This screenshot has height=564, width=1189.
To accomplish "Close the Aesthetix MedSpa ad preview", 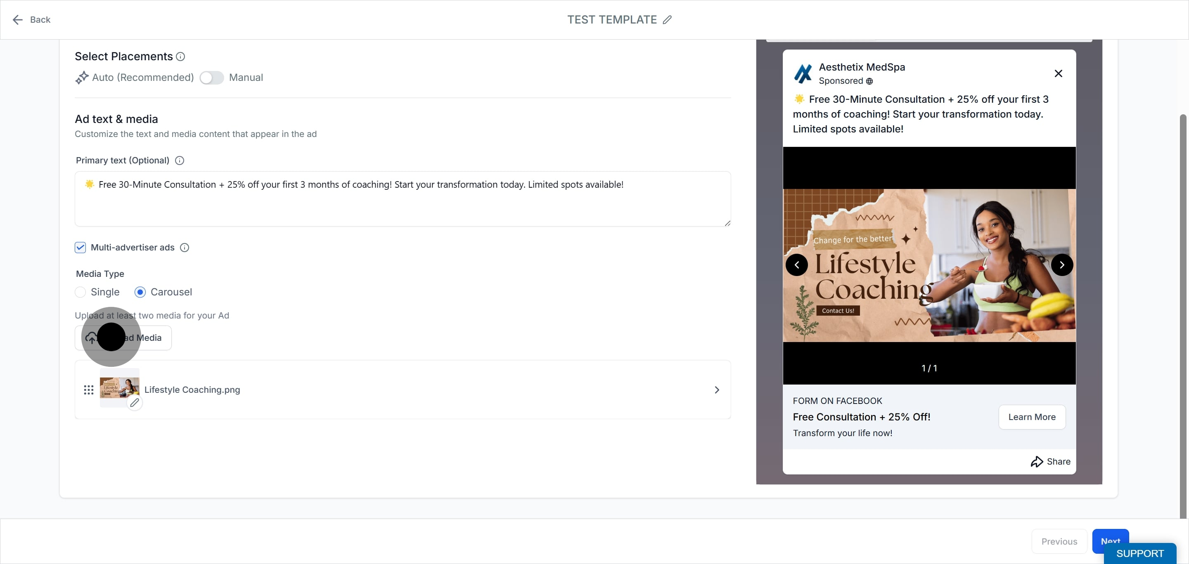I will pyautogui.click(x=1059, y=74).
